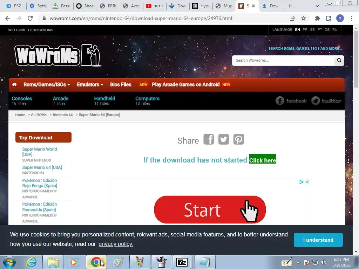The width and height of the screenshot is (359, 269).
Task: Open the tab search chevron dropdown
Action: (317, 6)
